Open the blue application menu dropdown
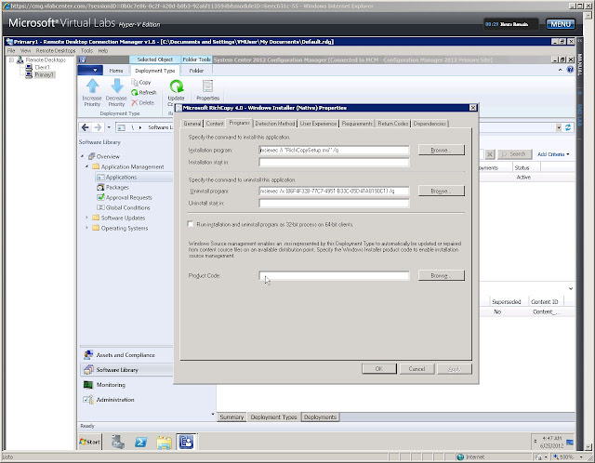Screen dimensions: 595x463 click(90, 71)
